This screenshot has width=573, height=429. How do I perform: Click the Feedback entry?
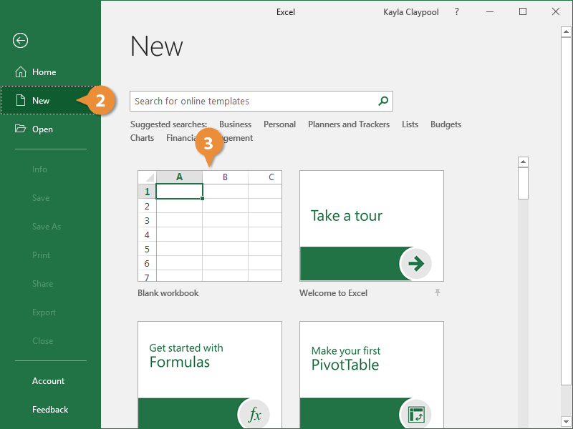[x=49, y=409]
